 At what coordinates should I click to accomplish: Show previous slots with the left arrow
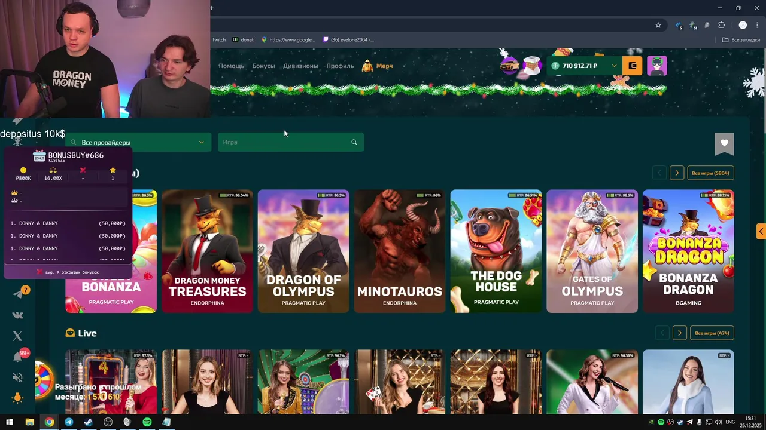659,173
